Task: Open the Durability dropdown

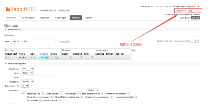Action: [27, 81]
